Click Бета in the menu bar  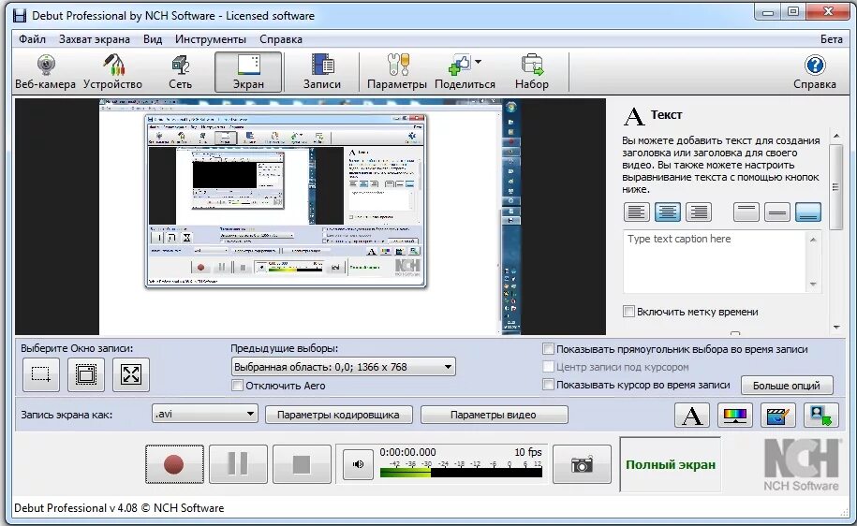[832, 39]
